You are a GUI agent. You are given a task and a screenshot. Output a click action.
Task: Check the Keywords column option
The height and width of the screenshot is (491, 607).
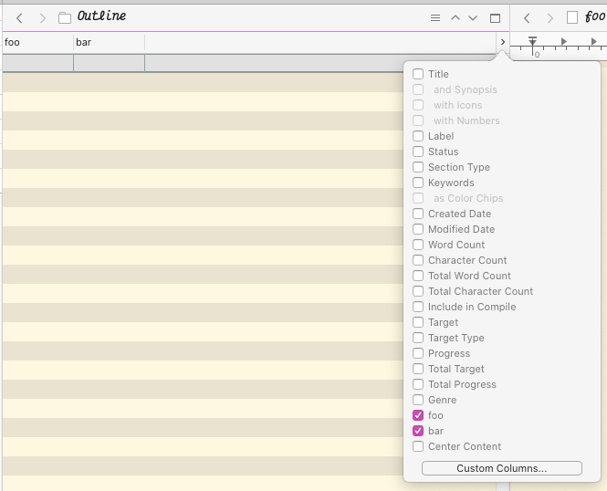418,183
